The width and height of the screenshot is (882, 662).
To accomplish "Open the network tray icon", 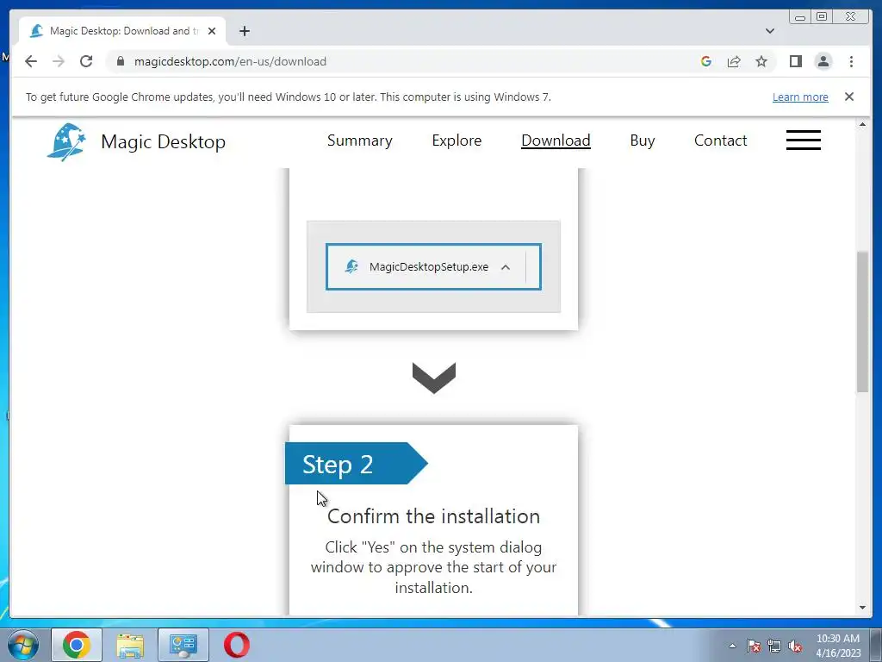I will pos(774,646).
